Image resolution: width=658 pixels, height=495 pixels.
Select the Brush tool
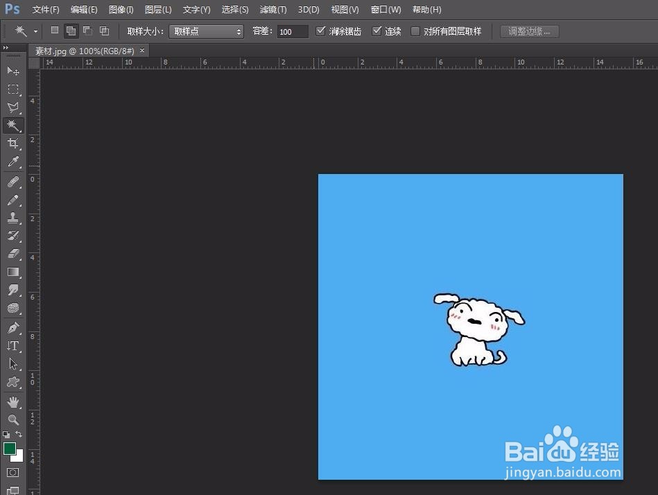point(13,200)
